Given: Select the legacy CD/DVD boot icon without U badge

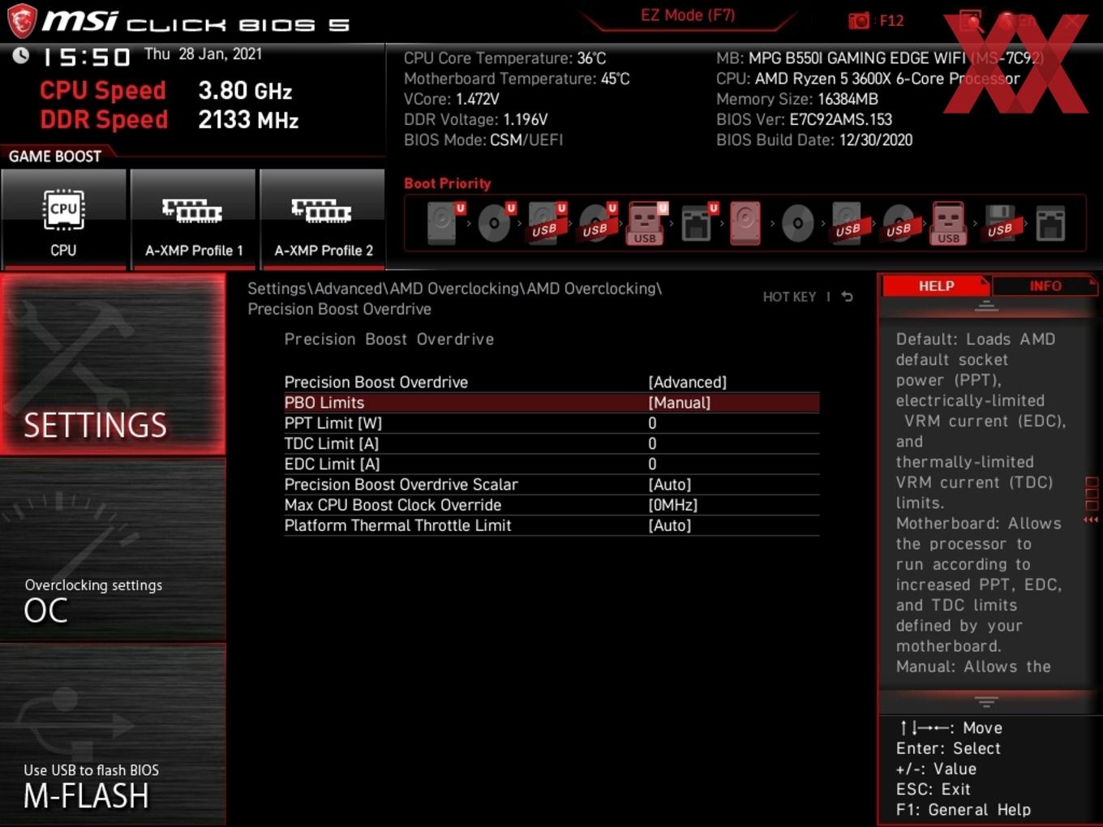Looking at the screenshot, I should coord(797,223).
